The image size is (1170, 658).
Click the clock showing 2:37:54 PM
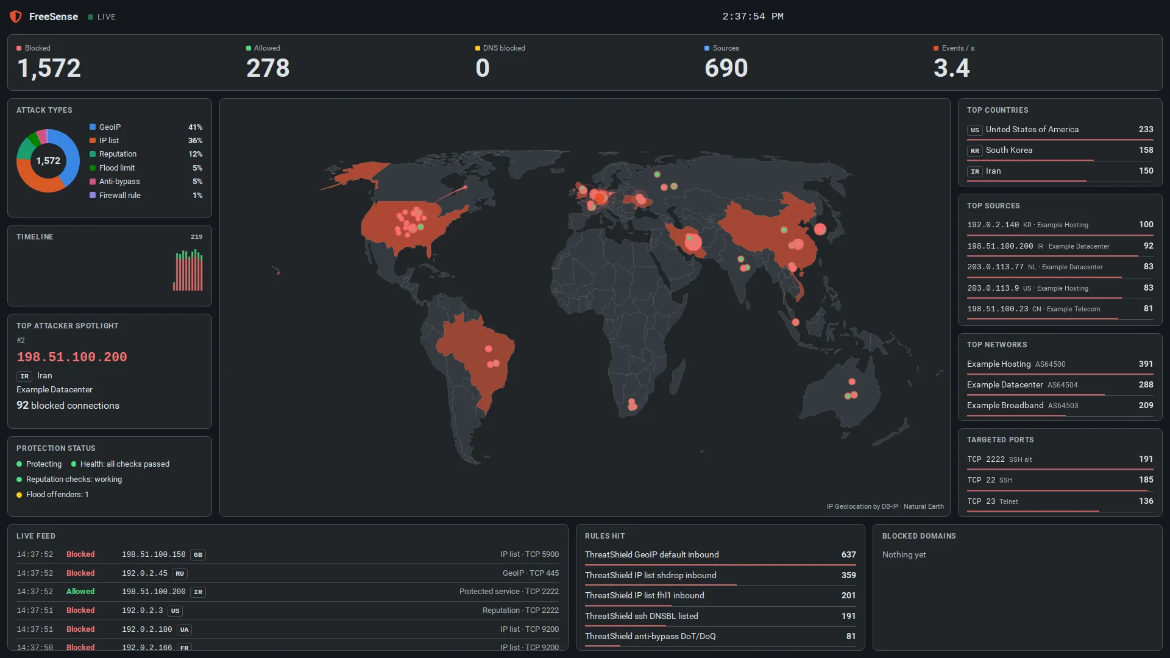click(x=753, y=16)
